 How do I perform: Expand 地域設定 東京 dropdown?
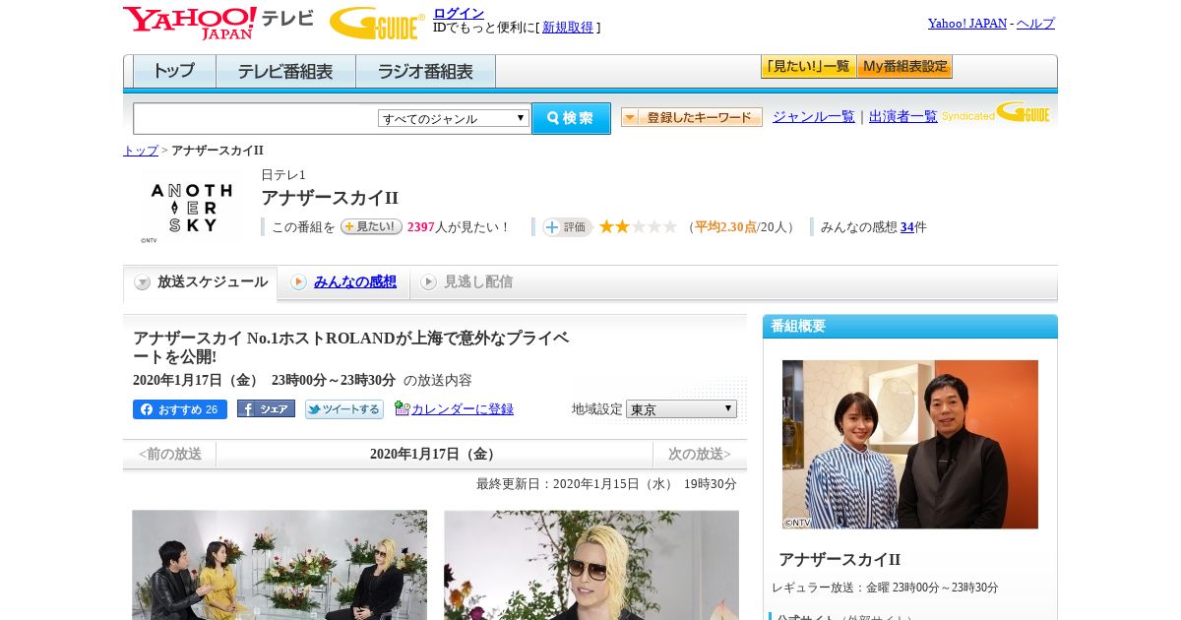click(681, 408)
